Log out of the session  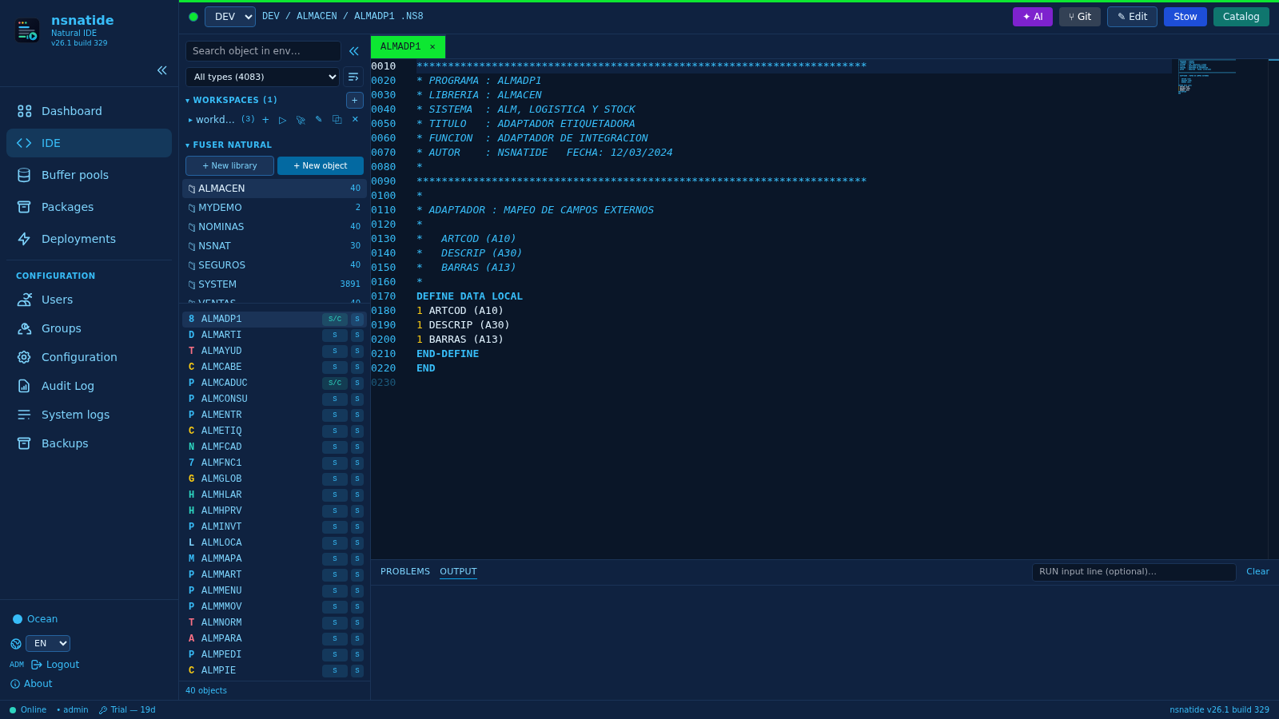(x=55, y=665)
